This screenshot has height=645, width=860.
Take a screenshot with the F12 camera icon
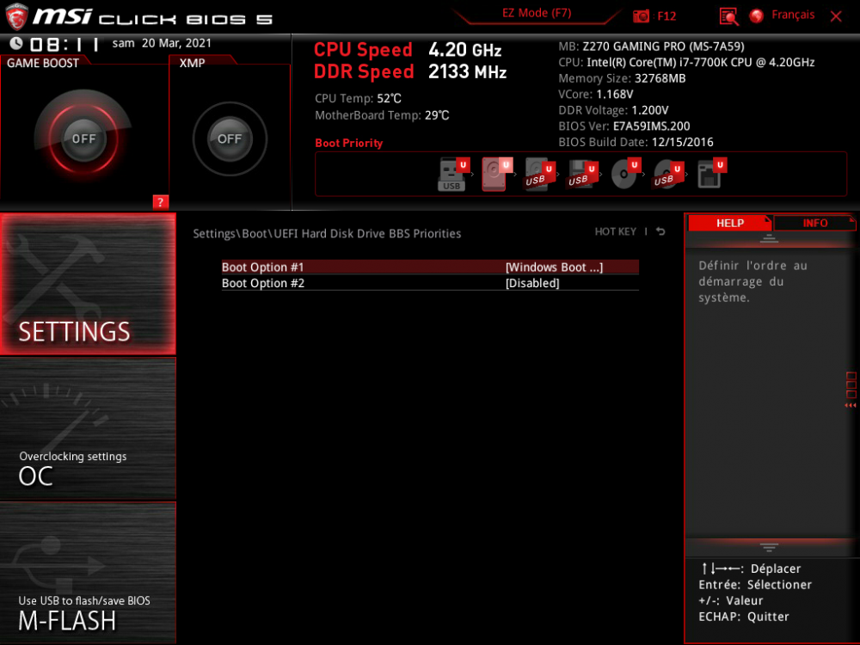tap(642, 15)
